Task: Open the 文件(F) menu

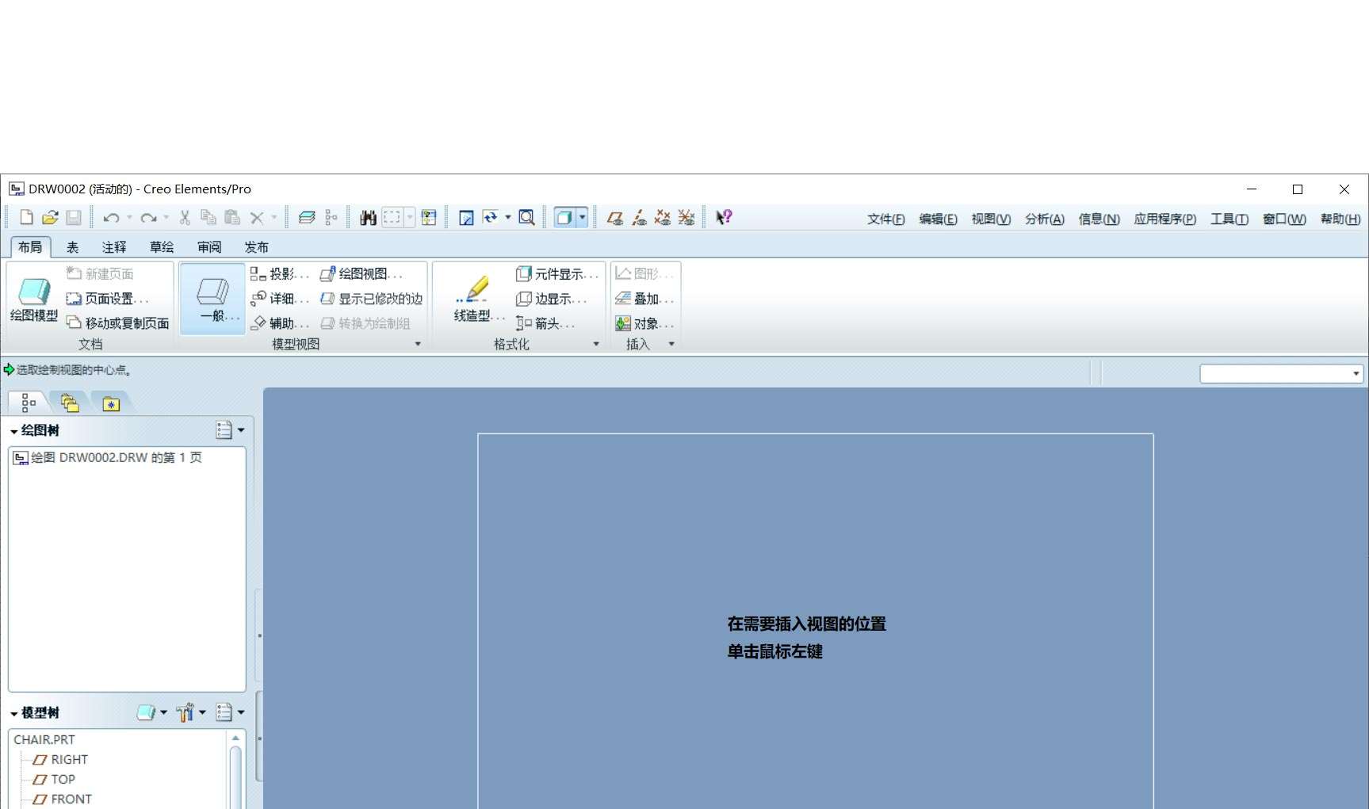Action: tap(885, 219)
